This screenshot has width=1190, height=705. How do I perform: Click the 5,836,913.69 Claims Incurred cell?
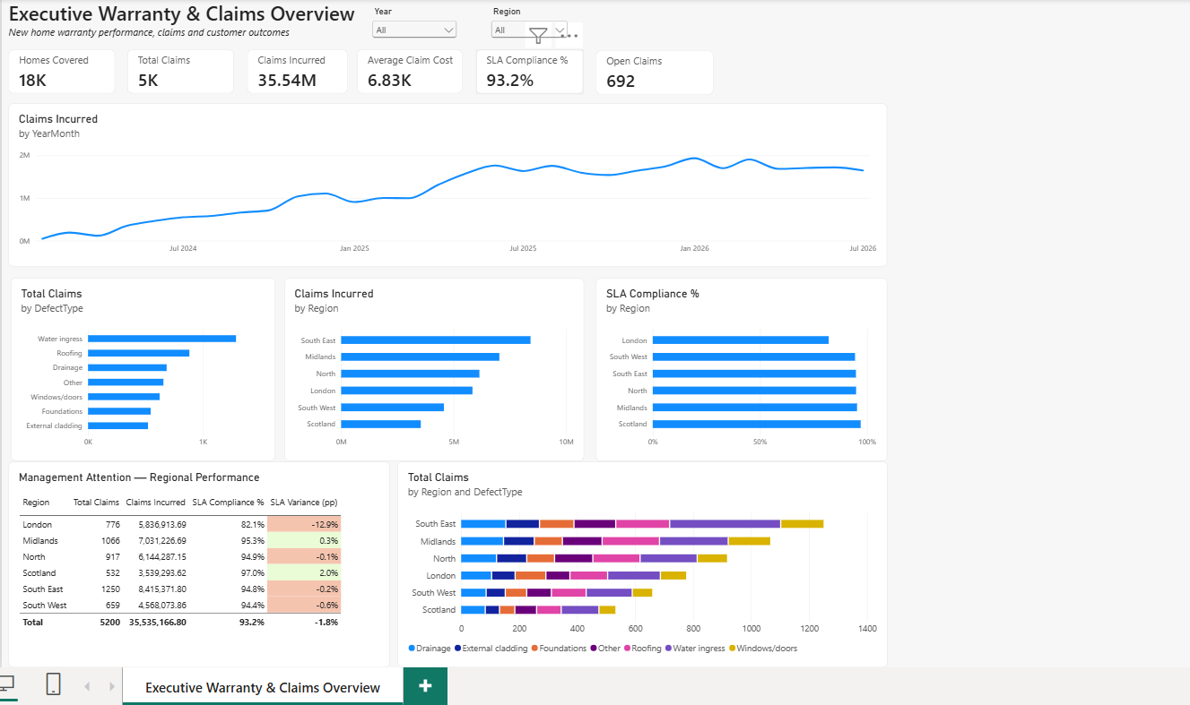(x=161, y=525)
